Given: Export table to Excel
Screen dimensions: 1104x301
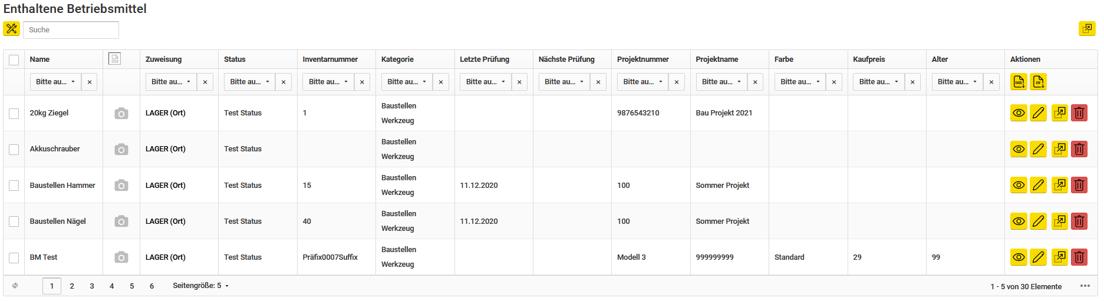Looking at the screenshot, I should tap(1019, 82).
